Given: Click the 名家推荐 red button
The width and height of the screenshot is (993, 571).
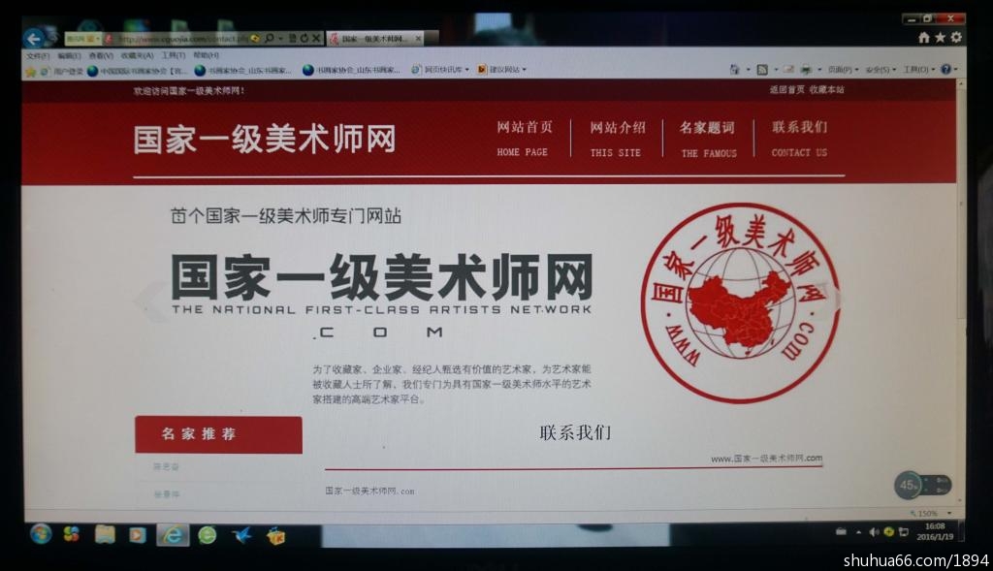Looking at the screenshot, I should (x=218, y=434).
